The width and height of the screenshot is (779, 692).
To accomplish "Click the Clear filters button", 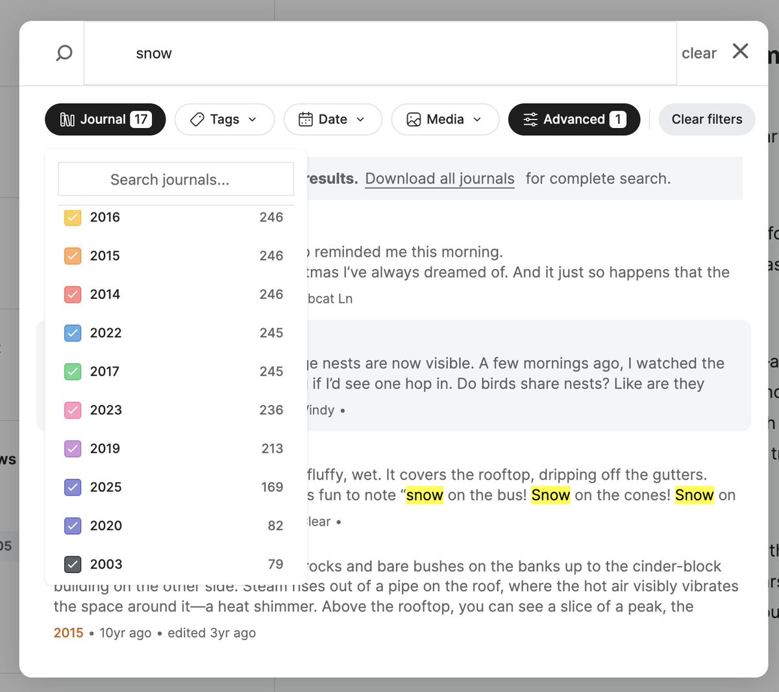I will point(706,120).
